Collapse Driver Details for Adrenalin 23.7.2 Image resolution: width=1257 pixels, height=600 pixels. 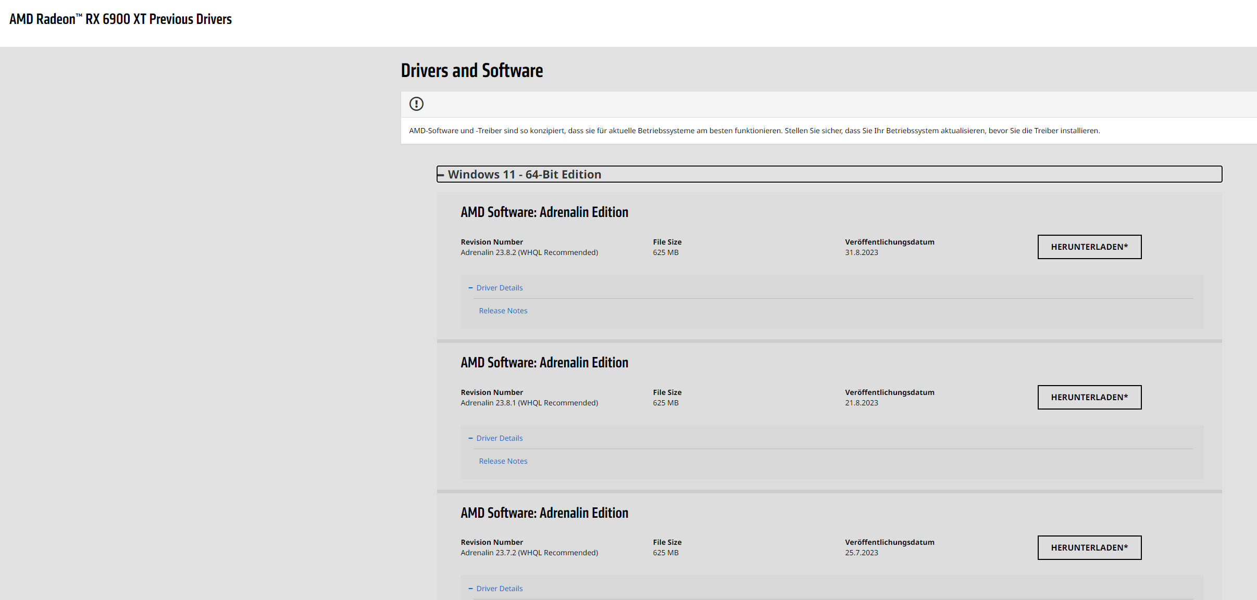(499, 589)
